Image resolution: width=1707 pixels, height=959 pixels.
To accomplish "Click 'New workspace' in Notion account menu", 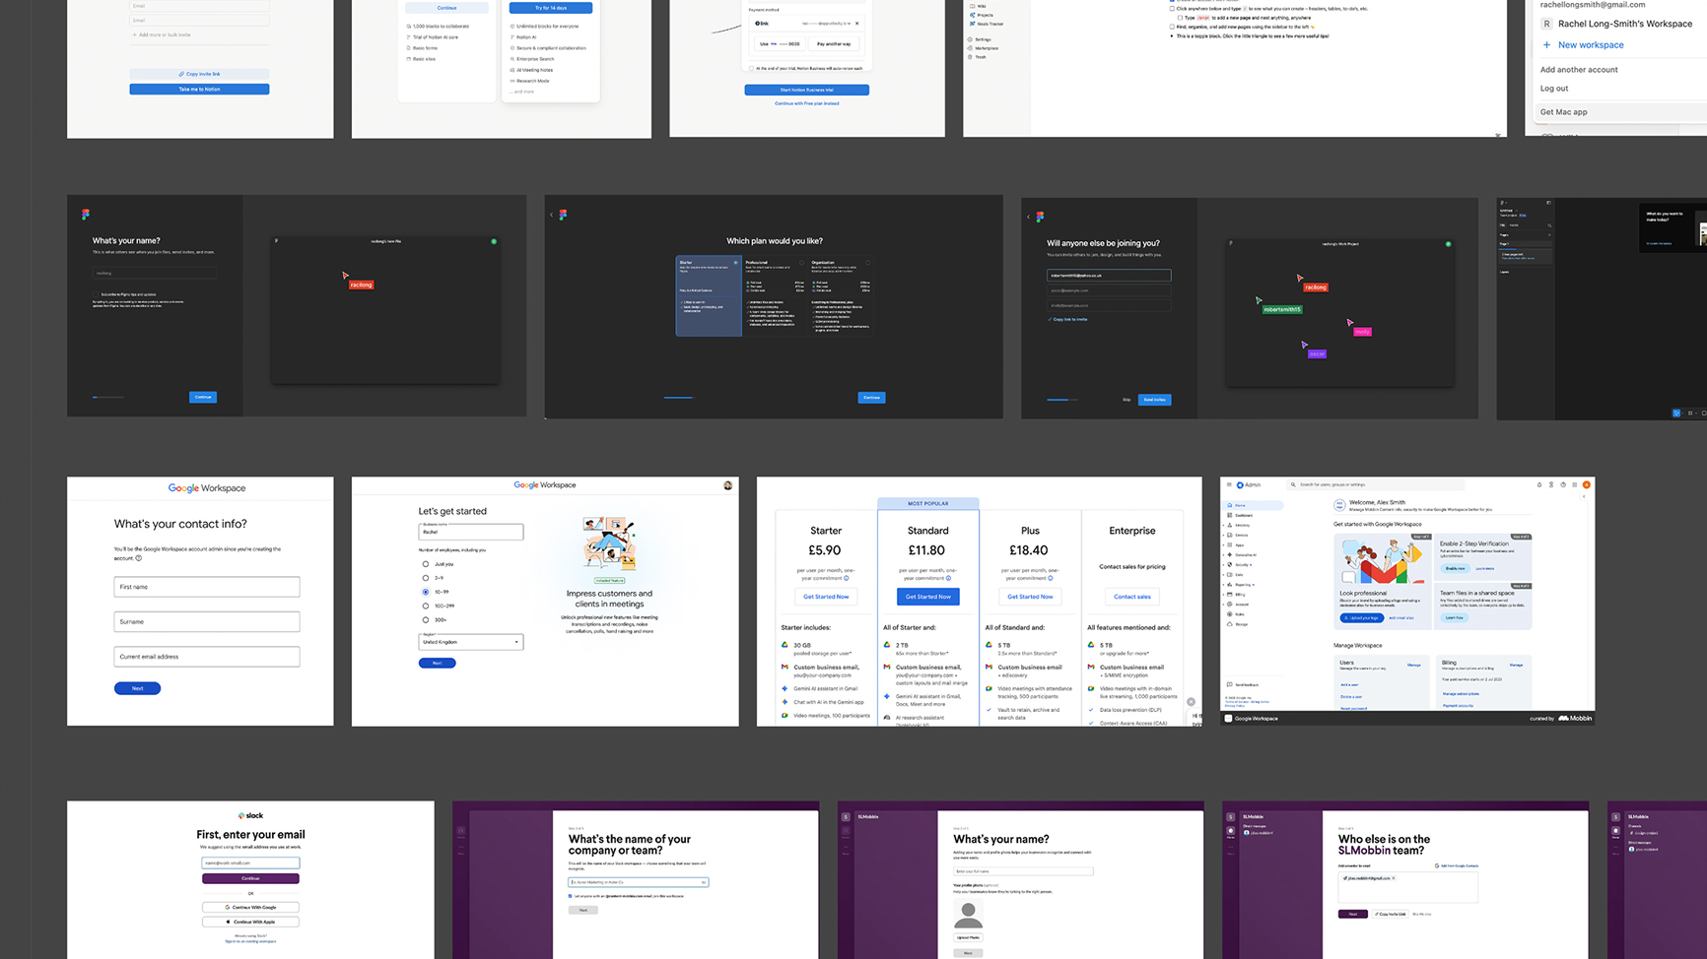I will [x=1584, y=45].
